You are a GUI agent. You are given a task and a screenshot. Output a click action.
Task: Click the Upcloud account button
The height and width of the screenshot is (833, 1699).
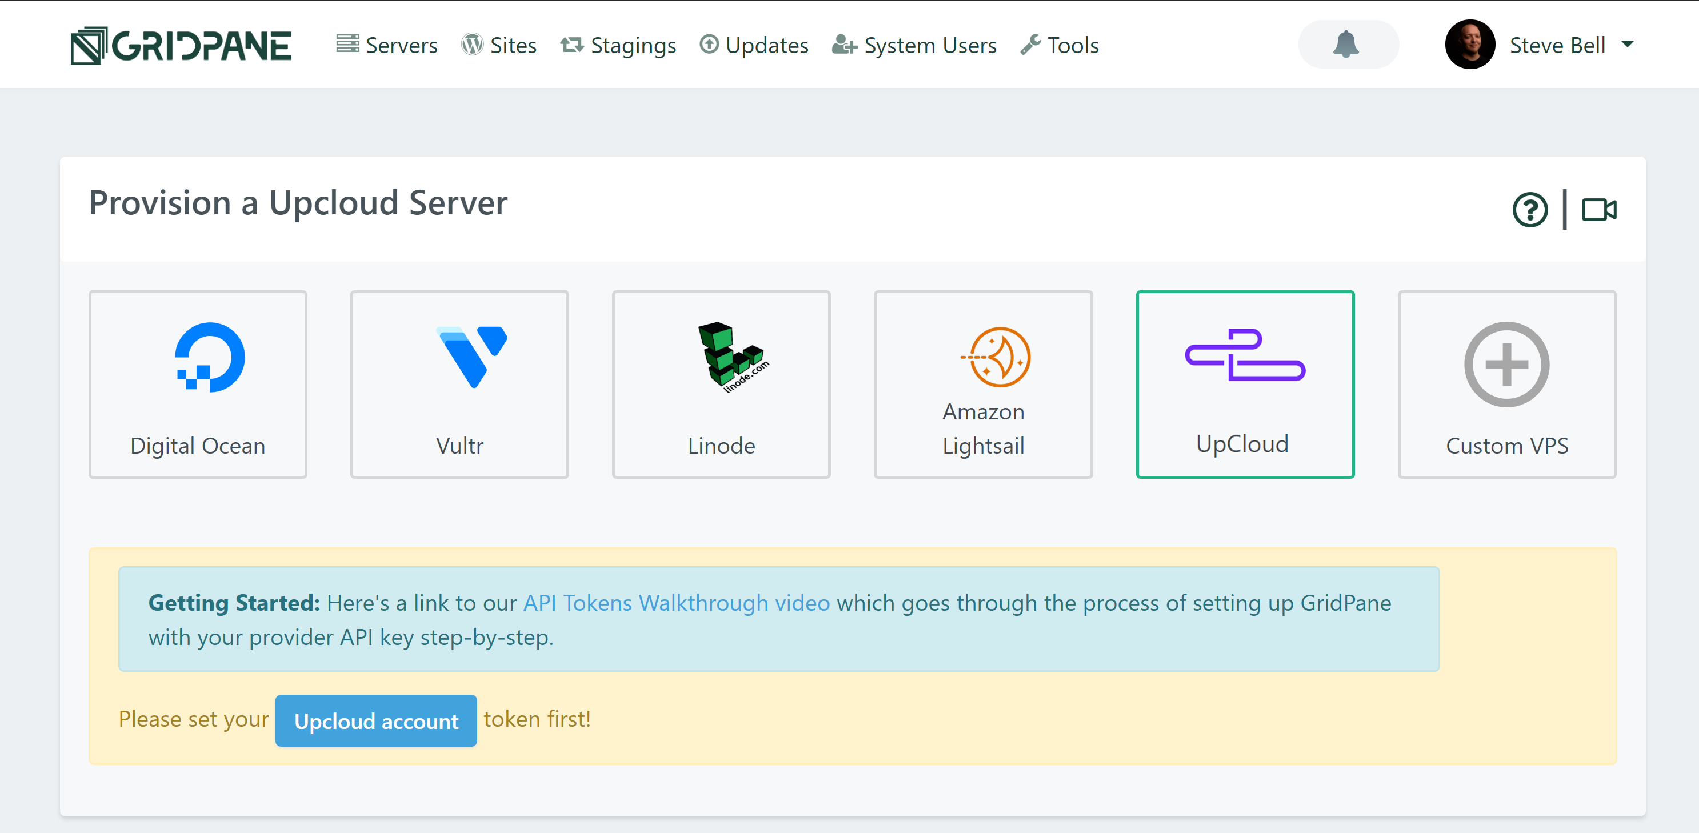(376, 720)
